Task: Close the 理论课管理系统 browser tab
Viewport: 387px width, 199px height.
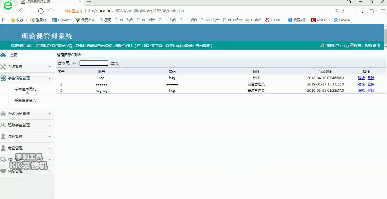Action: tap(80, 2)
